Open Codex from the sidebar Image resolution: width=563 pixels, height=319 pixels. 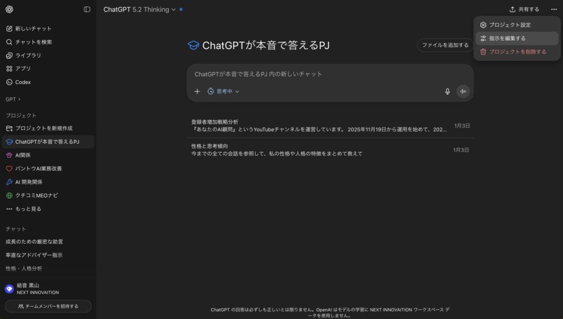[x=23, y=82]
